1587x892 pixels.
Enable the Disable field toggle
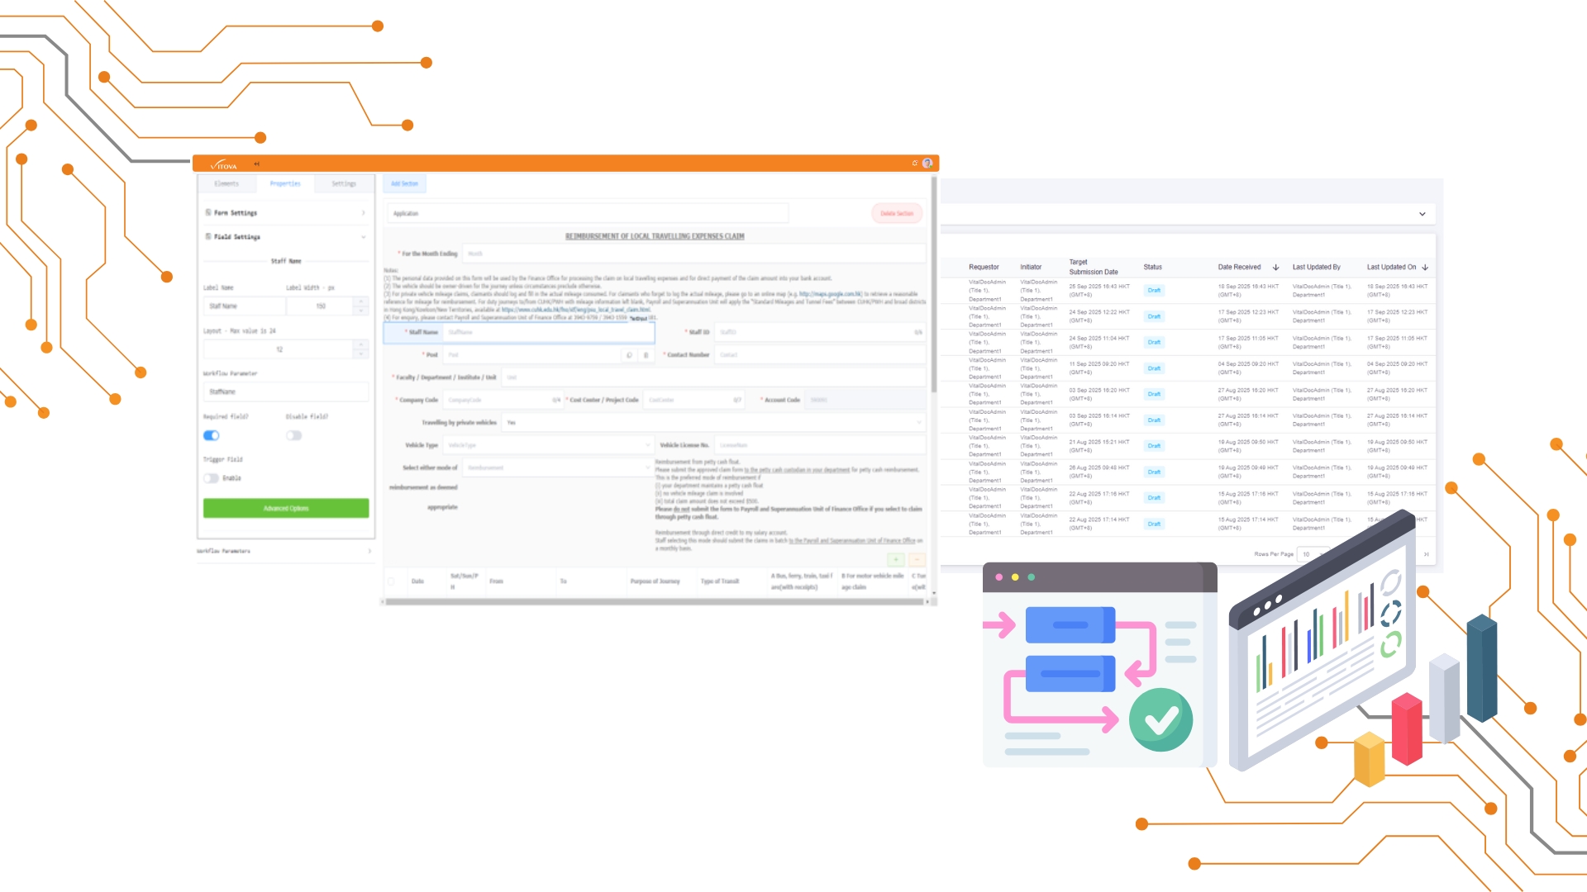[293, 435]
